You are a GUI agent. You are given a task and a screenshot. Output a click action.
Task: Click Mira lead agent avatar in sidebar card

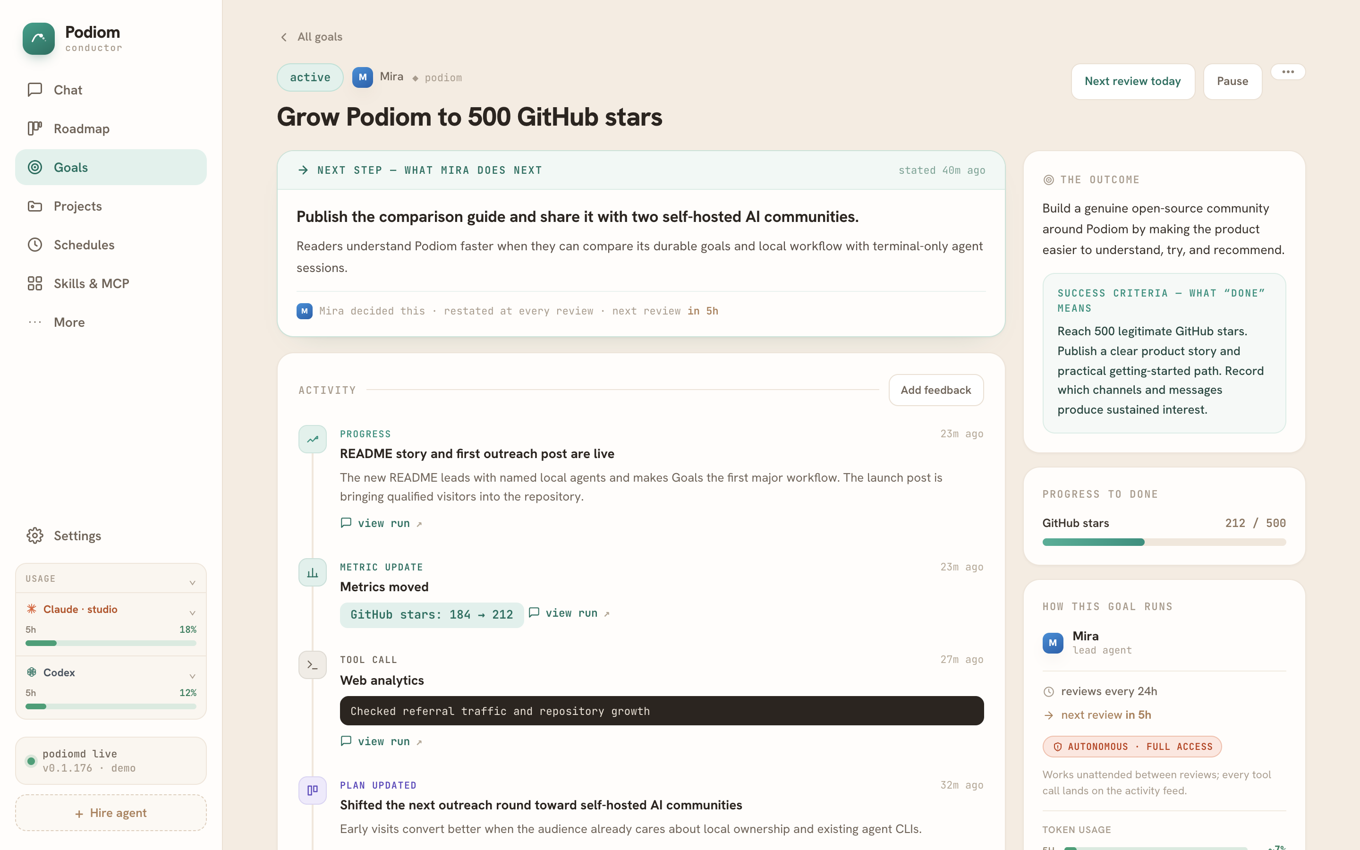click(x=1053, y=643)
